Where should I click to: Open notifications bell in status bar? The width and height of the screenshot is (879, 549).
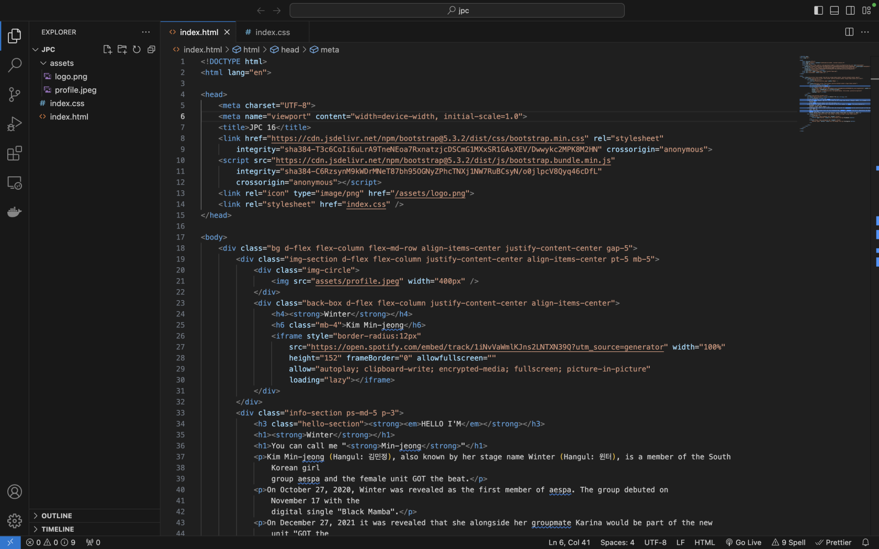865,542
